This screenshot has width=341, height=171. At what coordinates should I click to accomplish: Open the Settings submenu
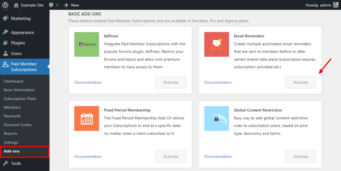[x=11, y=142]
